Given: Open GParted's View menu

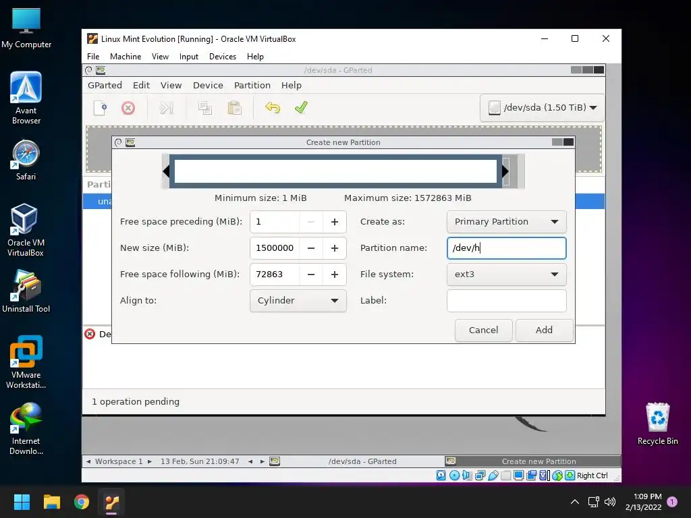Looking at the screenshot, I should (x=171, y=86).
